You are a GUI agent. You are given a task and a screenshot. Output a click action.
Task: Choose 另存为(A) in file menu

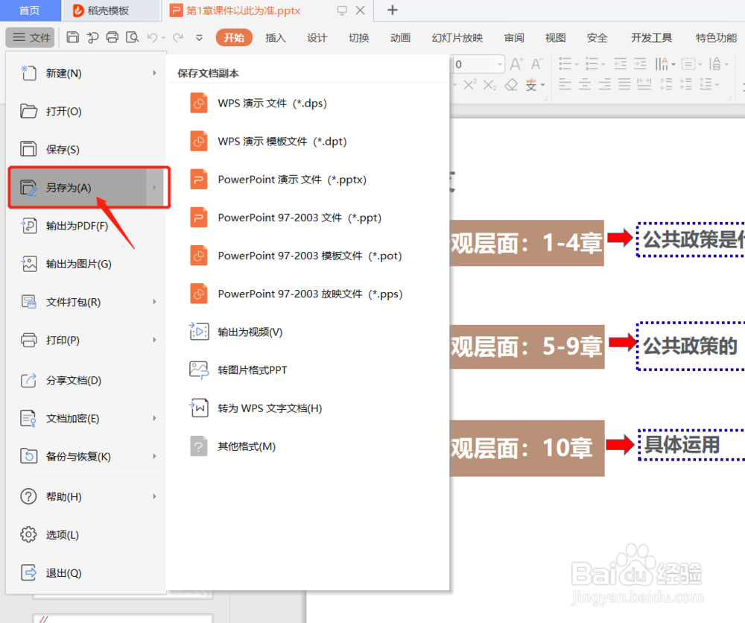coord(87,187)
